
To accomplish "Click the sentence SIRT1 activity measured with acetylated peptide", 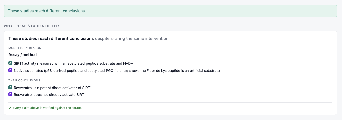I will coord(73,63).
